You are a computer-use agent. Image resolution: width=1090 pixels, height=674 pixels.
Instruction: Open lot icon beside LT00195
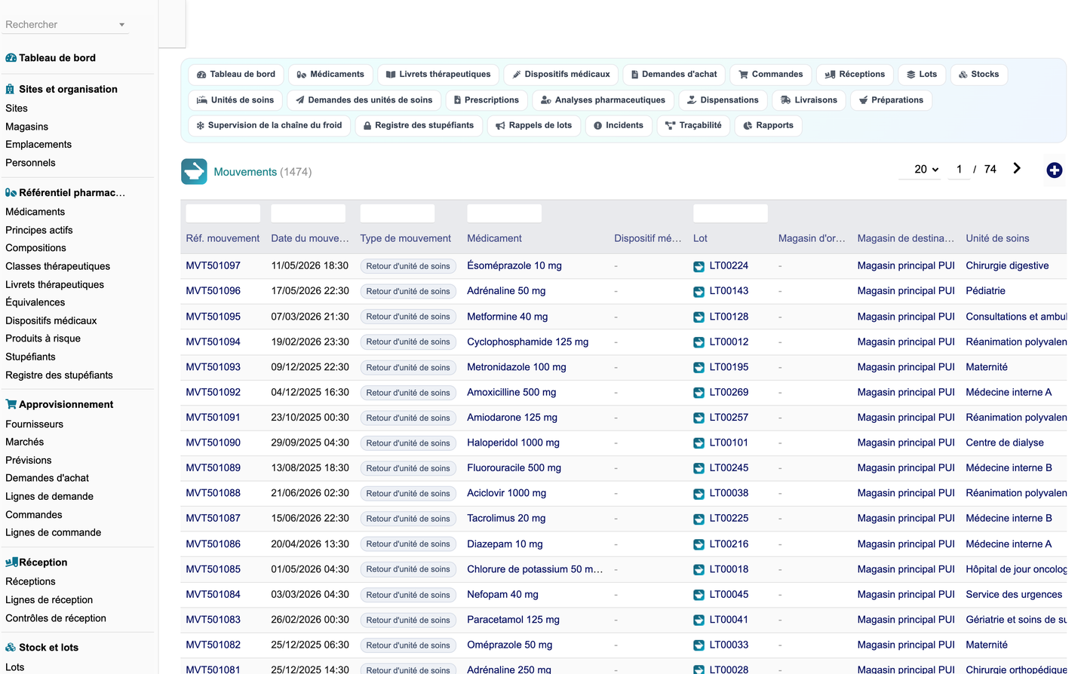point(699,368)
